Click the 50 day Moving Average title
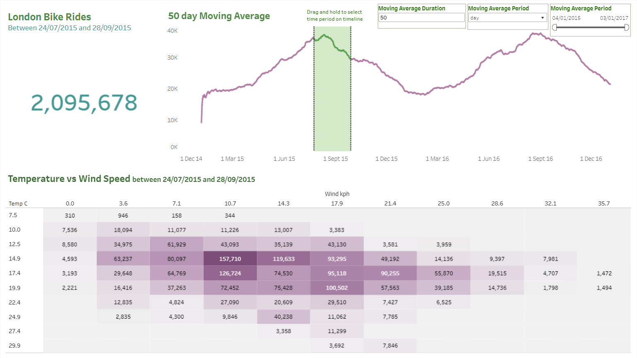Viewport: 637px width, 358px height. click(x=219, y=16)
